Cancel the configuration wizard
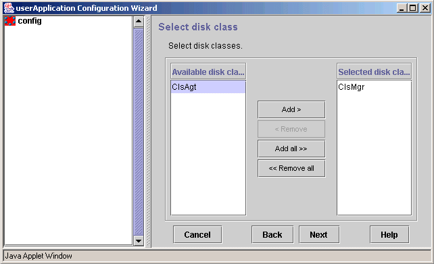434x264 pixels. [x=197, y=235]
